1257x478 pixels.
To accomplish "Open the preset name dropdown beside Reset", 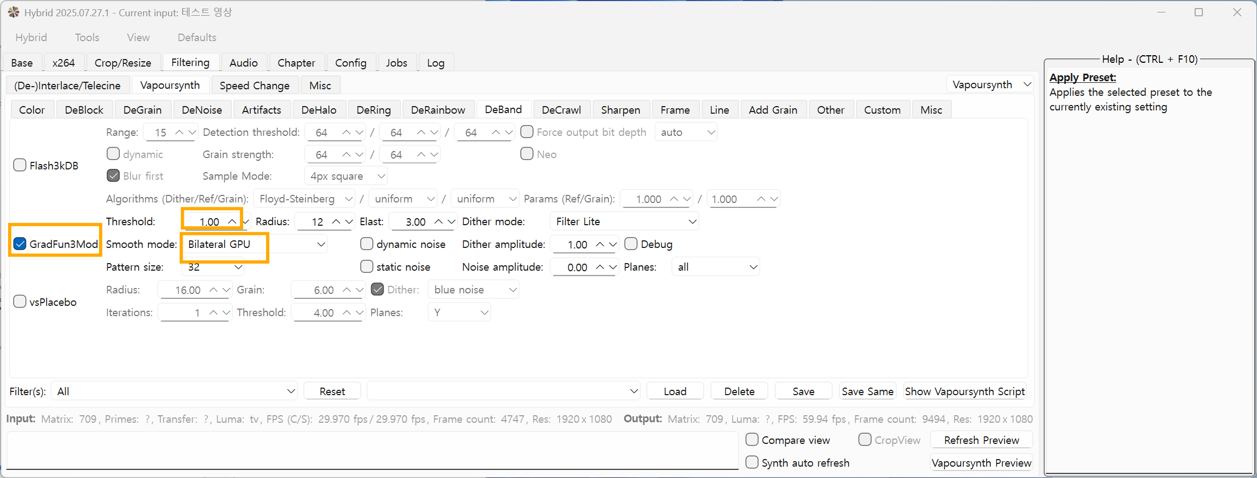I will pyautogui.click(x=504, y=391).
